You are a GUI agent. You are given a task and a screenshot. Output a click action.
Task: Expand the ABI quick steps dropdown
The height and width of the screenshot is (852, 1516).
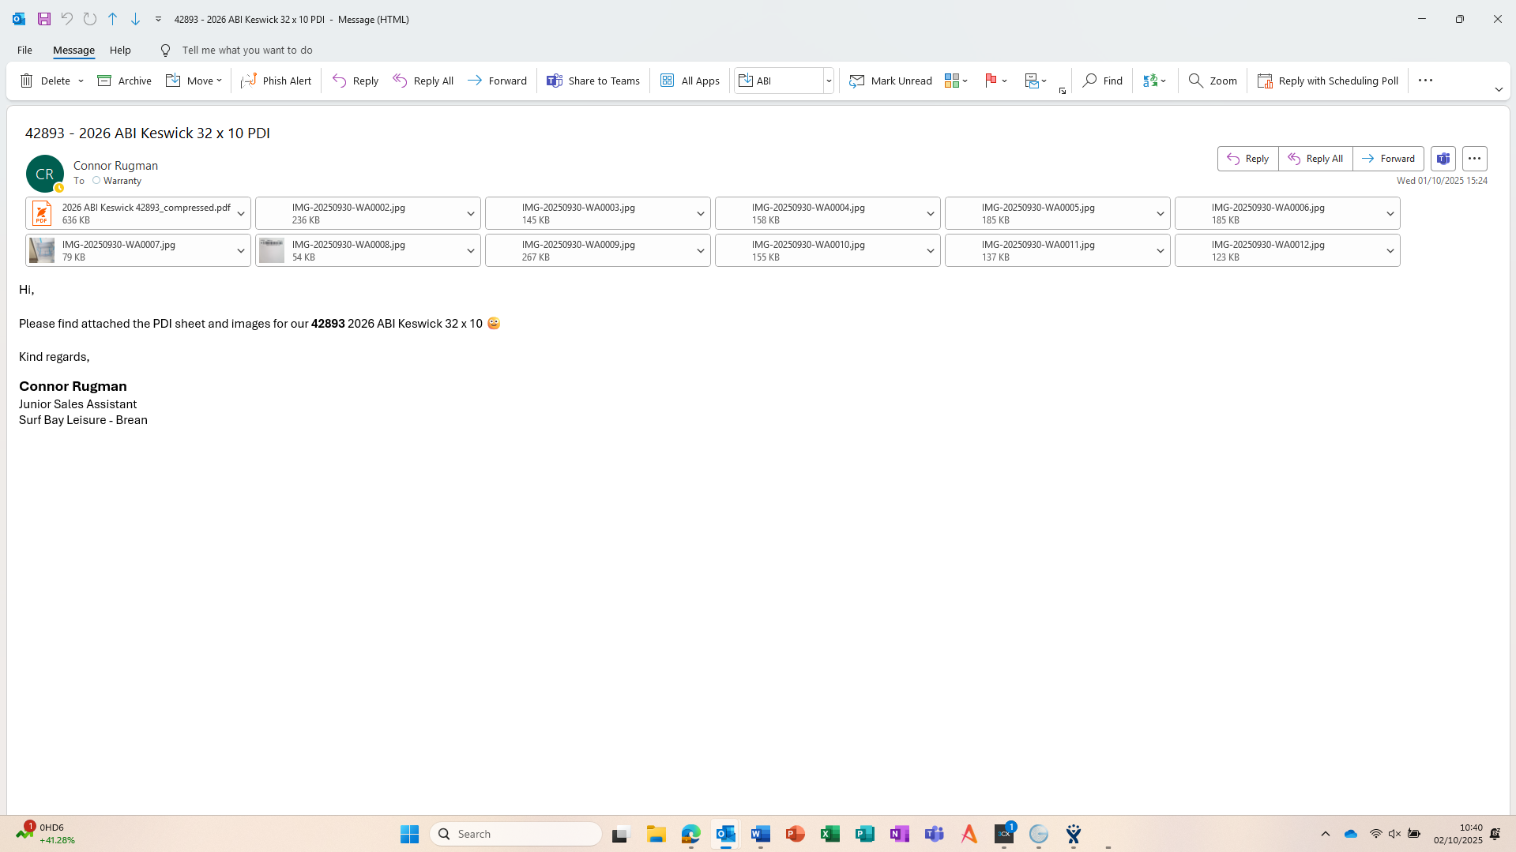point(829,81)
